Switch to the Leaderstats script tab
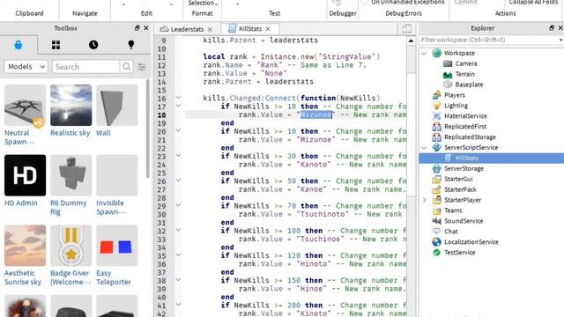Screen dimensions: 564x317 tap(187, 29)
